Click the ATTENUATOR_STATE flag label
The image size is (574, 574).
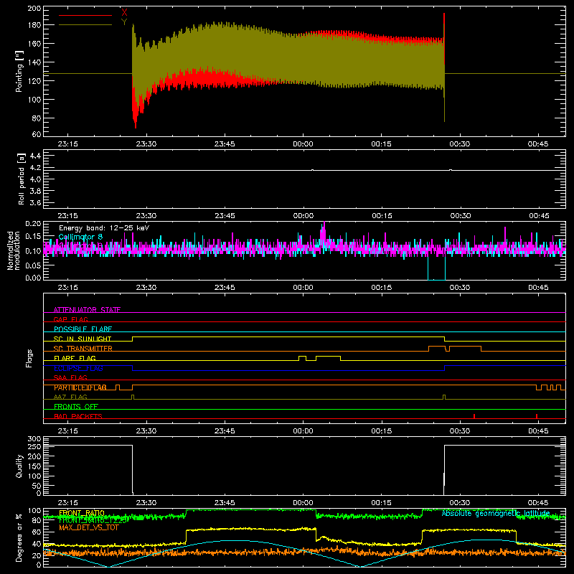pyautogui.click(x=87, y=310)
